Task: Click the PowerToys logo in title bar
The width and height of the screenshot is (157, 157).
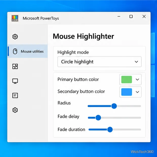Action: [15, 18]
